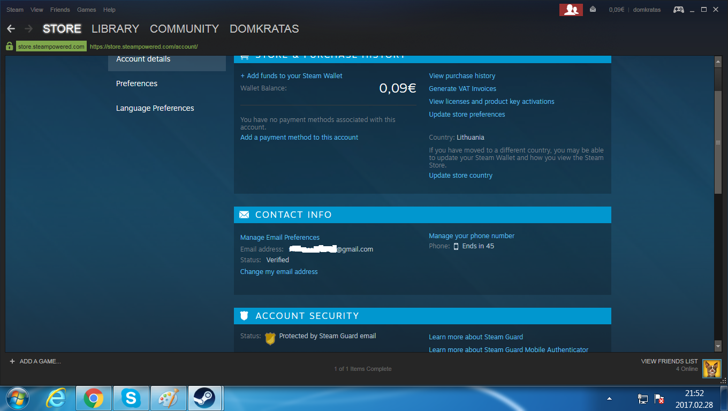Open the domkratas account dropdown
Image resolution: width=728 pixels, height=411 pixels.
[647, 10]
